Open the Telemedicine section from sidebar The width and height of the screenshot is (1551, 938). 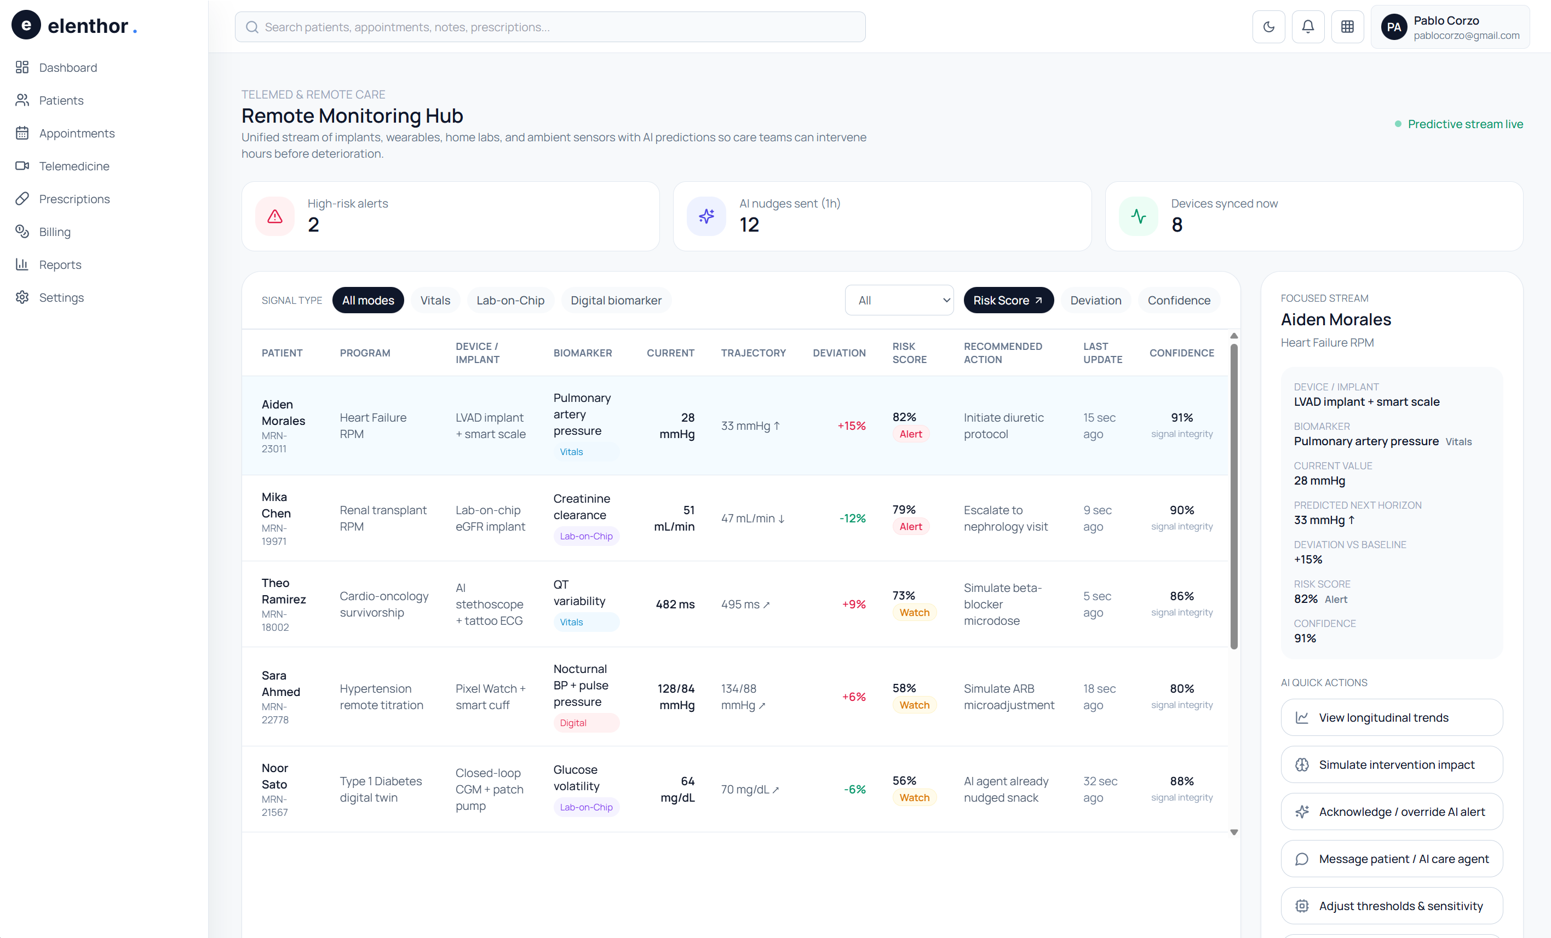[x=73, y=165]
